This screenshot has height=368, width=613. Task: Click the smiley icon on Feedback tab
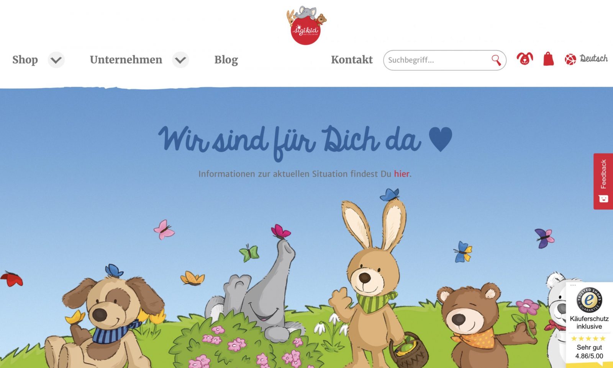603,199
